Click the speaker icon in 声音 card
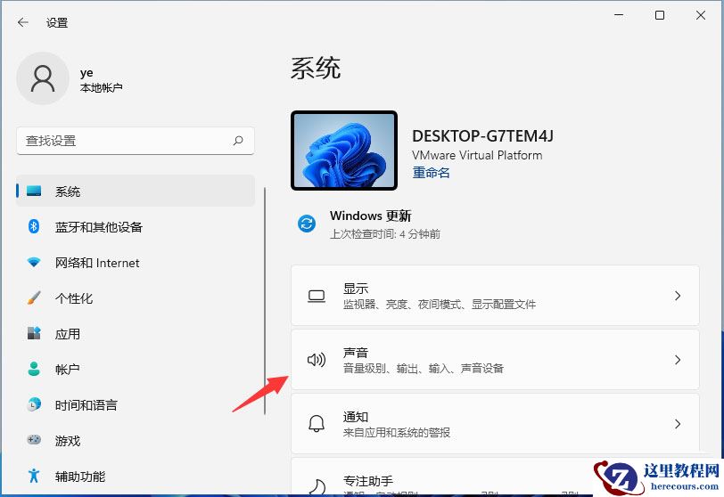 [317, 360]
